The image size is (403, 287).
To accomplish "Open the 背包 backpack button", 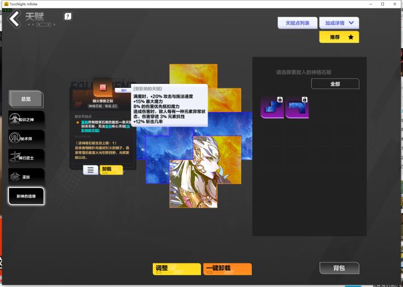I will [339, 268].
